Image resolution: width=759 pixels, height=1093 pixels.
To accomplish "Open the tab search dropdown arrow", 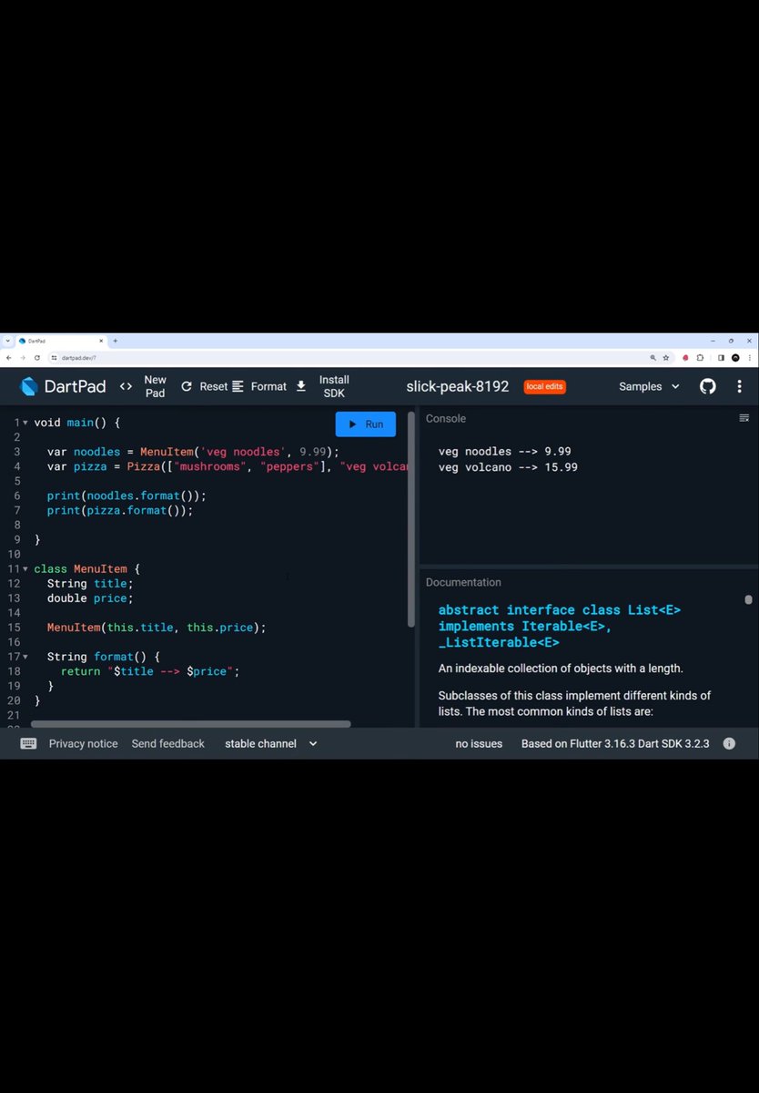I will click(x=7, y=341).
